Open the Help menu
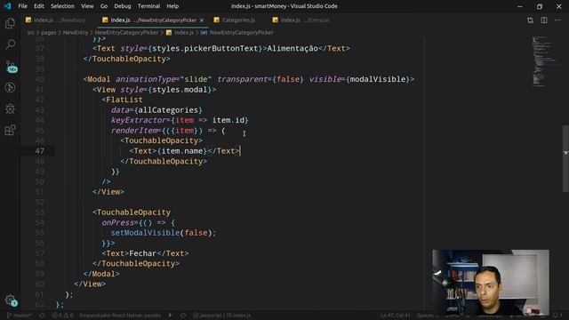This screenshot has height=320, width=569. pyautogui.click(x=172, y=6)
